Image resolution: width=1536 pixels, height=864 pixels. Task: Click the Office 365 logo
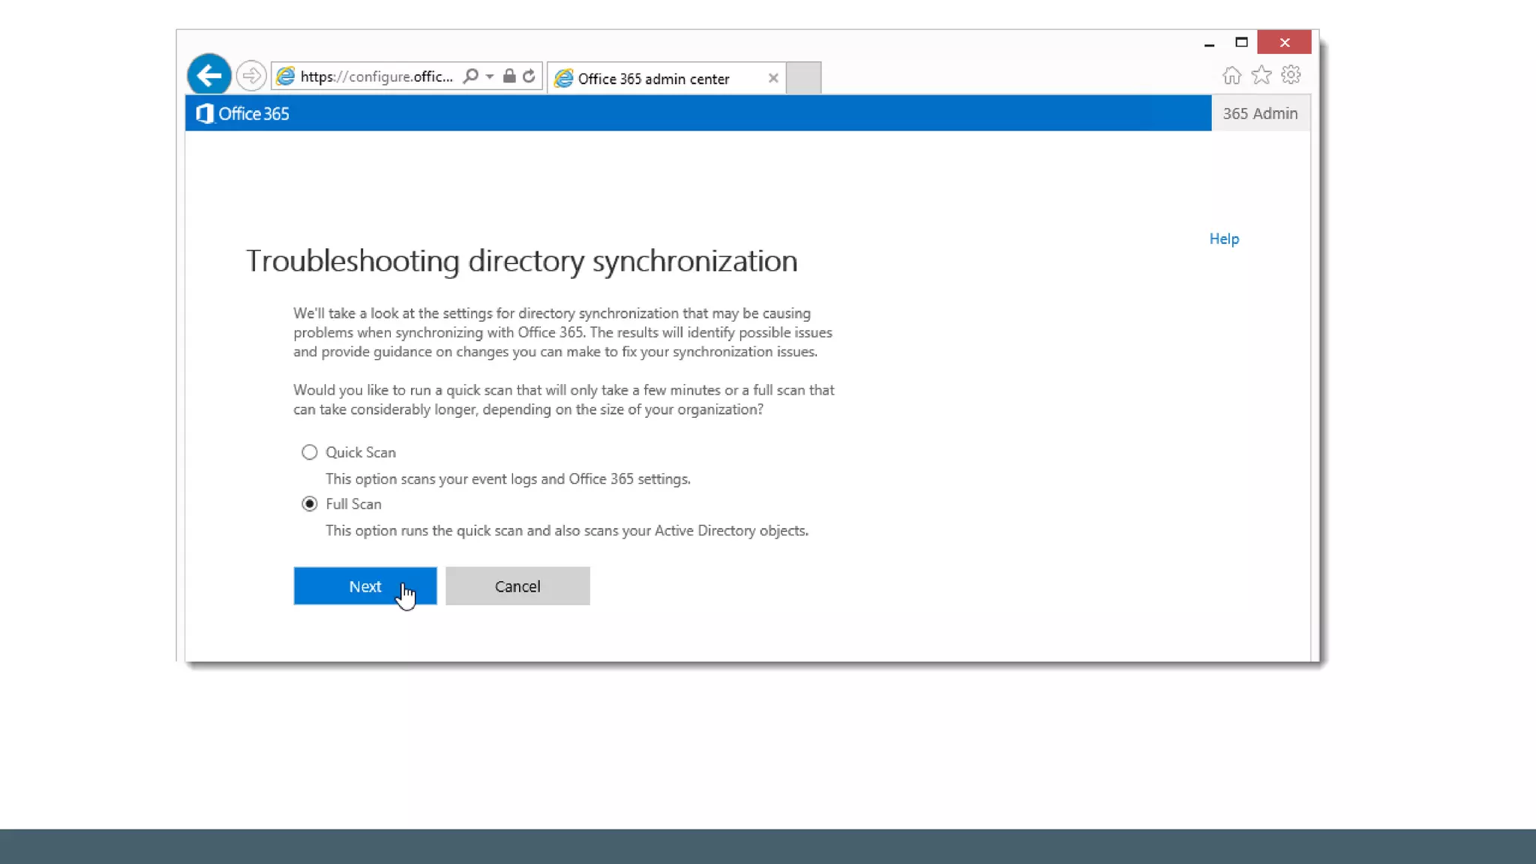click(243, 113)
